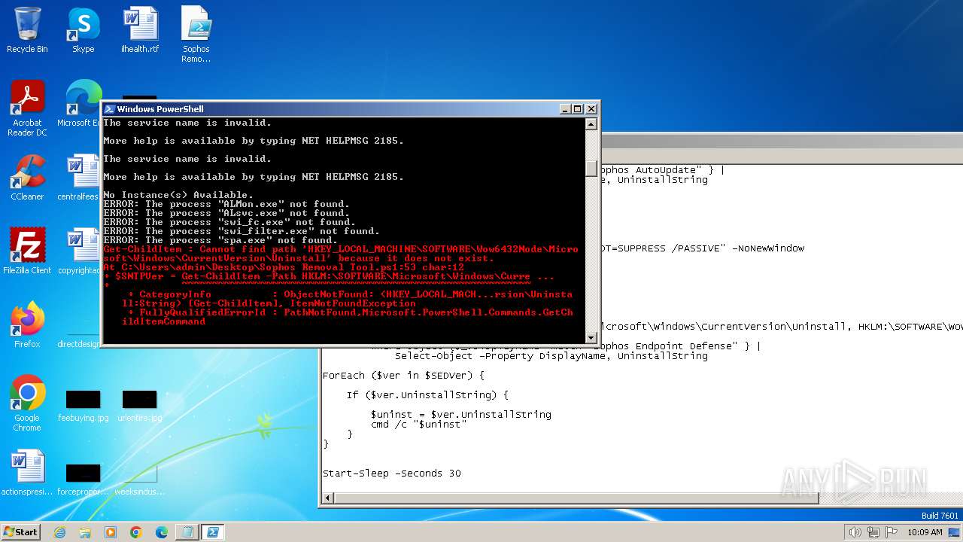The image size is (963, 542).
Task: Maximize the Windows PowerShell window
Action: click(x=578, y=109)
